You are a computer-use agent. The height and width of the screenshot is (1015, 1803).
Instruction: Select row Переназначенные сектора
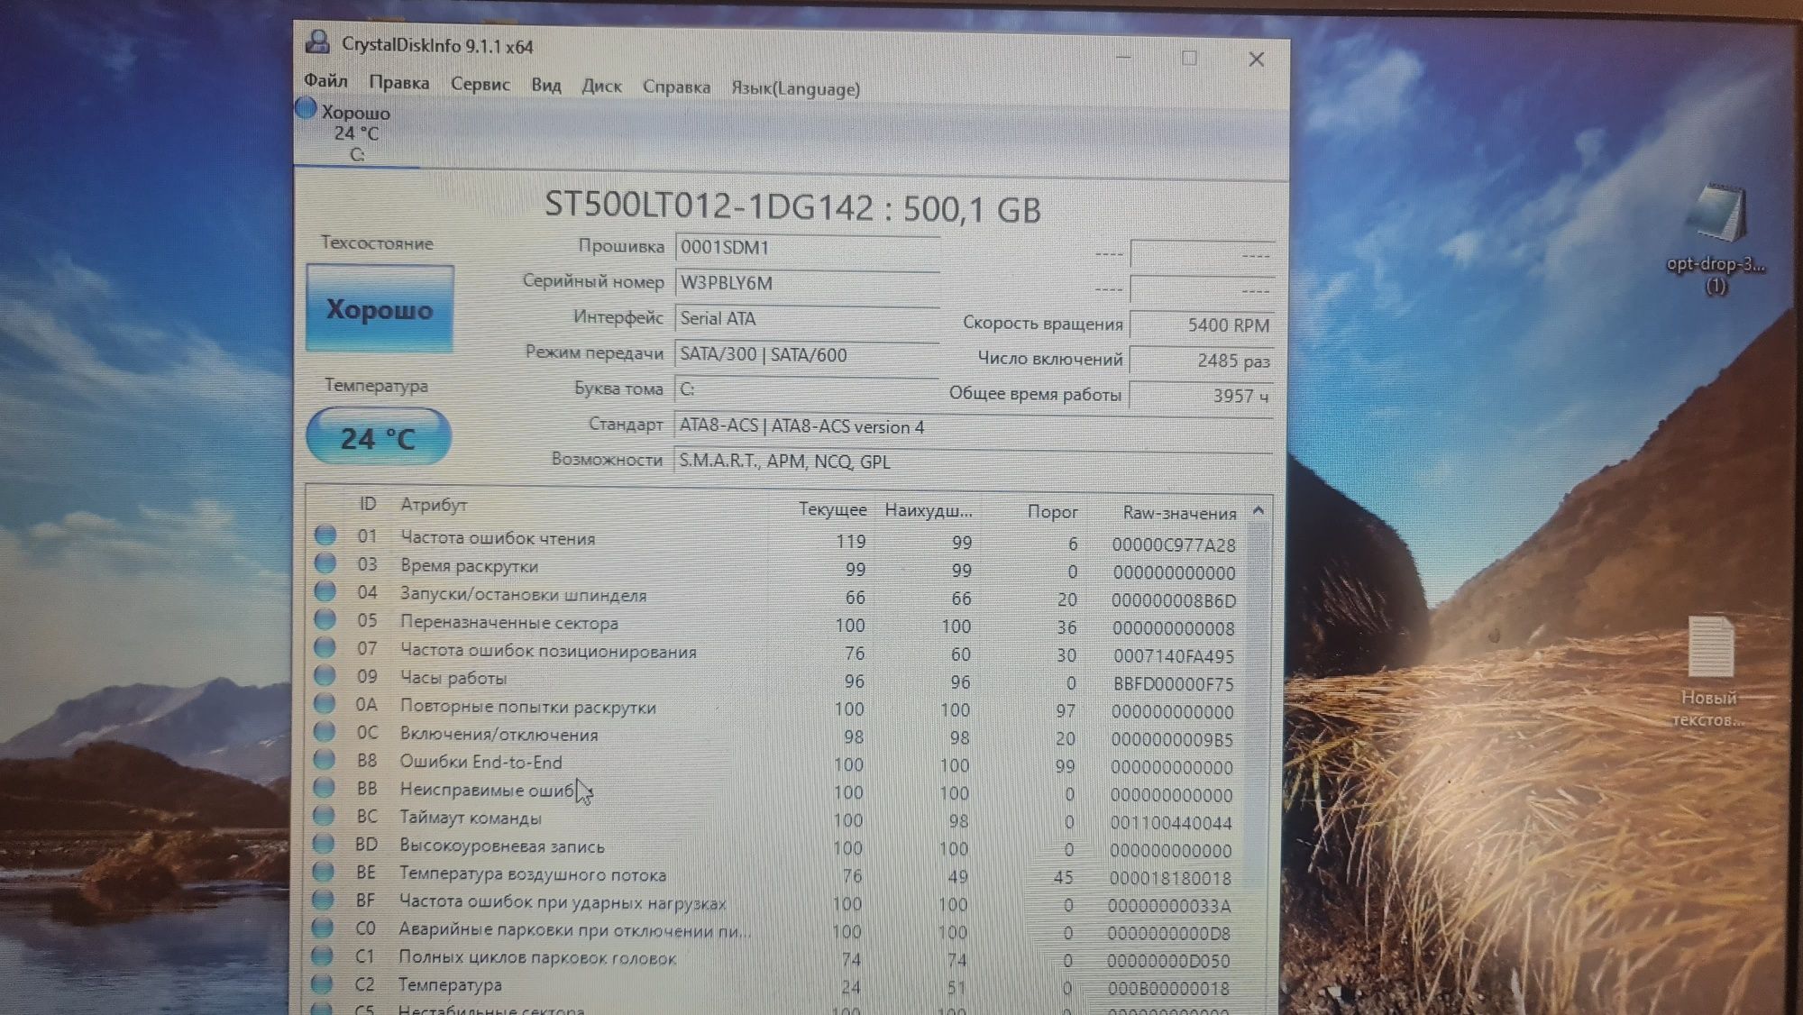775,625
